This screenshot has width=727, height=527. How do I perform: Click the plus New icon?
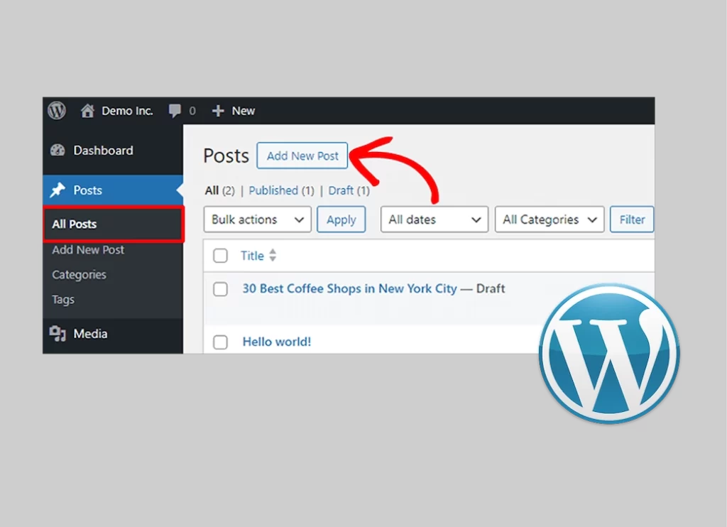tap(218, 111)
